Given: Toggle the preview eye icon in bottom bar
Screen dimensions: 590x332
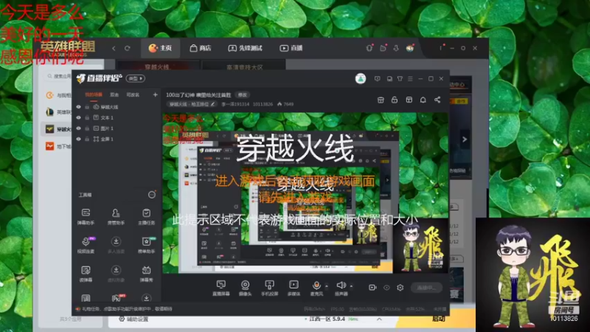Looking at the screenshot, I should [386, 288].
